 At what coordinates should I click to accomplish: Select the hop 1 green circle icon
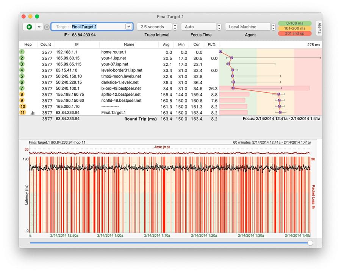click(x=22, y=52)
